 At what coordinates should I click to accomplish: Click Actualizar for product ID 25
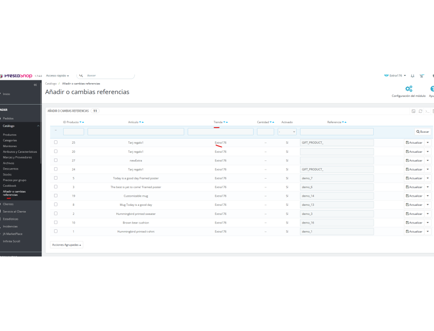414,142
